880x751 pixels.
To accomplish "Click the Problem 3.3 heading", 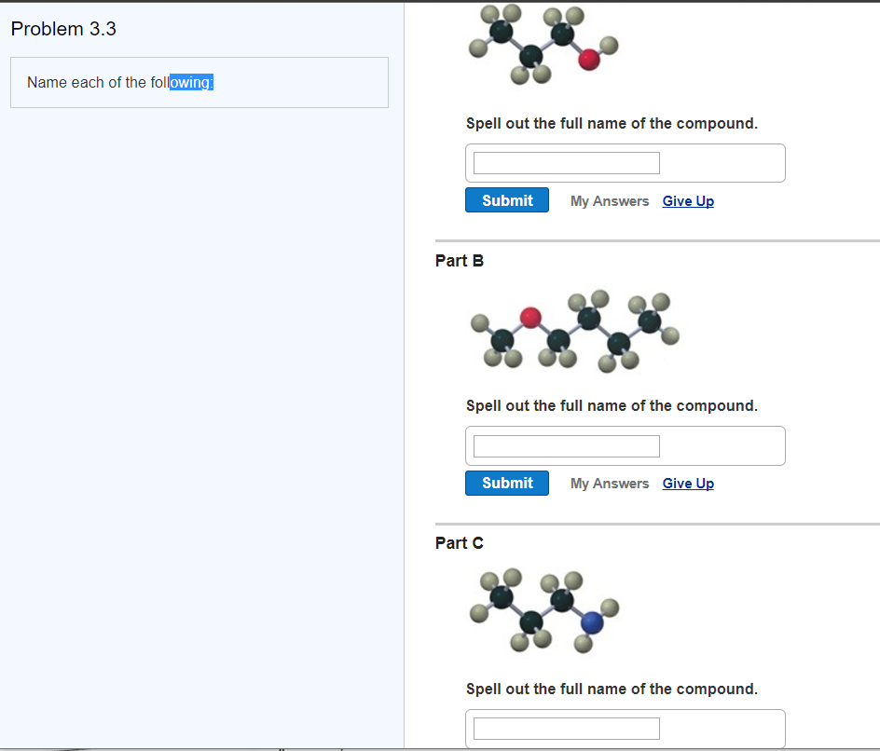I will [x=62, y=29].
